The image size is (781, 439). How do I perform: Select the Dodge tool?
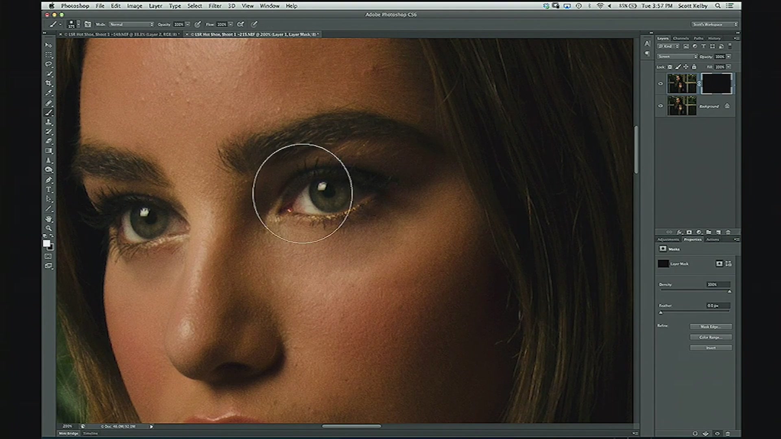point(49,170)
